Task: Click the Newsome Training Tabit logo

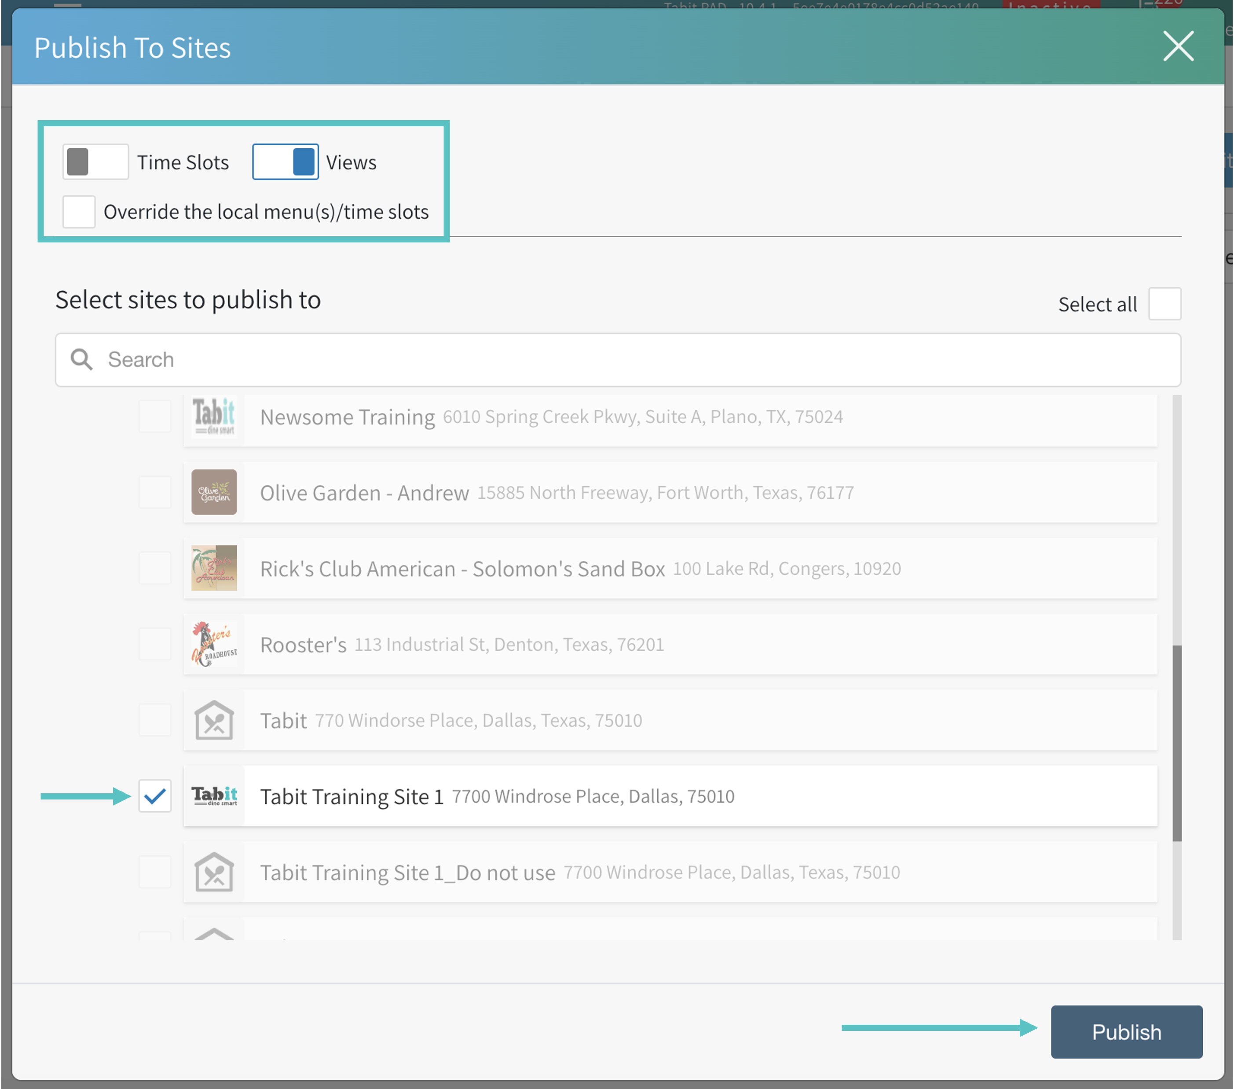Action: click(214, 417)
